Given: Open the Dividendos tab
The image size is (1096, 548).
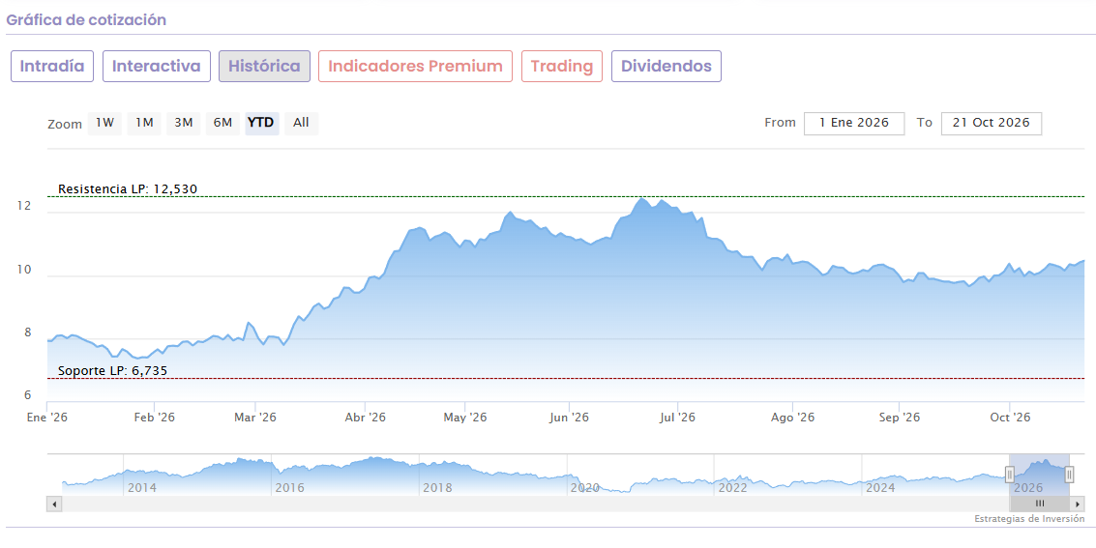Looking at the screenshot, I should tap(666, 67).
